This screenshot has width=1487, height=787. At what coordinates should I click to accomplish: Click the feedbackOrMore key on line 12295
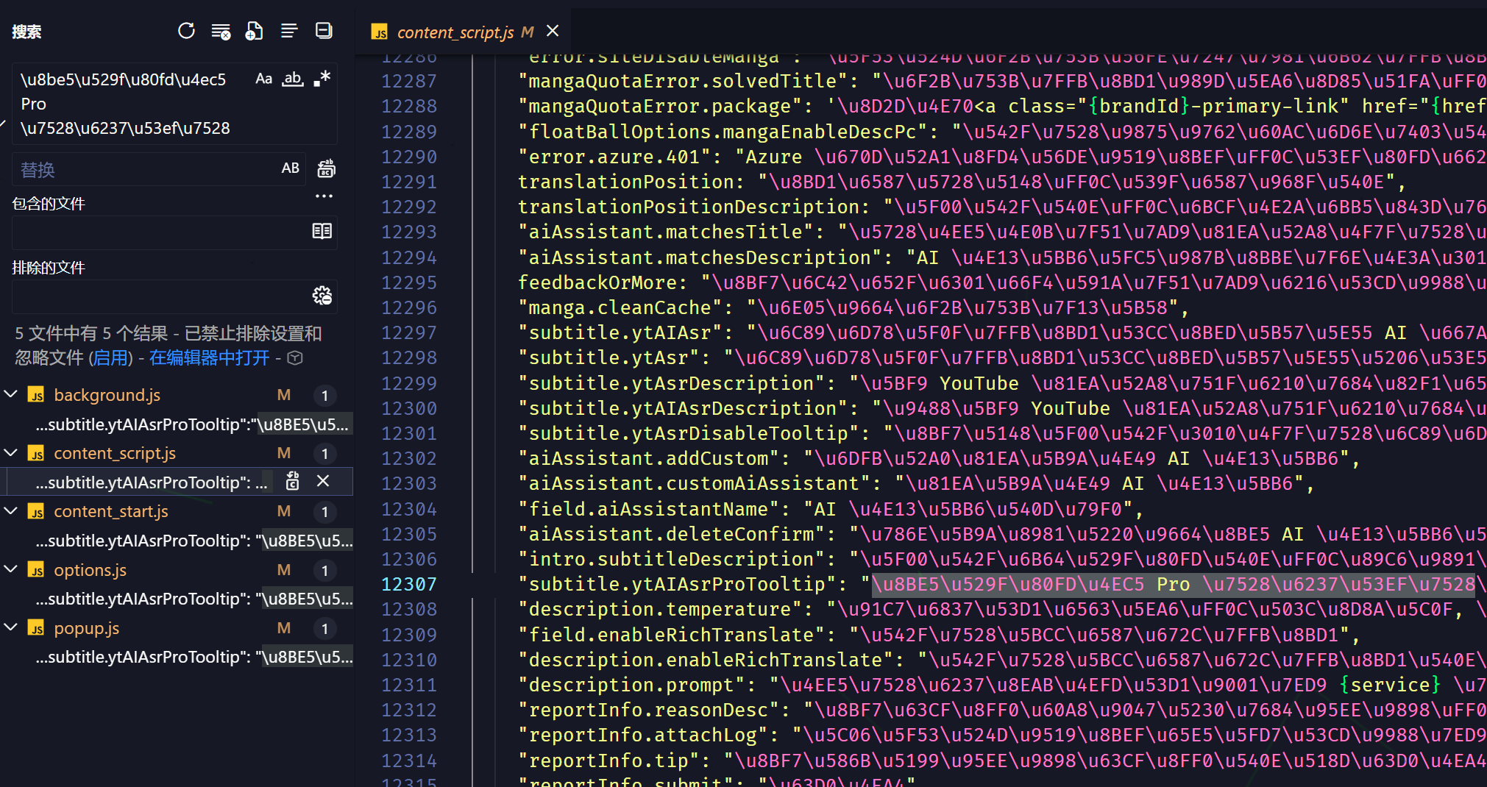pos(598,283)
